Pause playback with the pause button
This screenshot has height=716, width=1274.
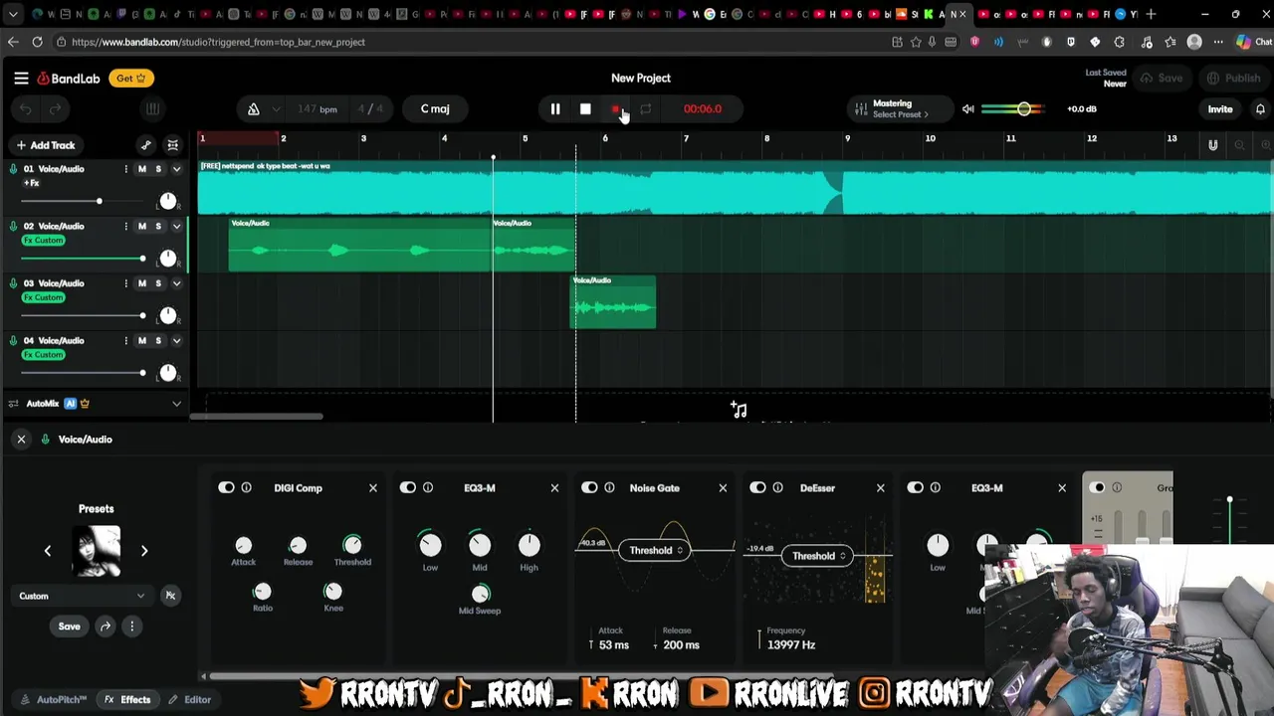tap(555, 109)
